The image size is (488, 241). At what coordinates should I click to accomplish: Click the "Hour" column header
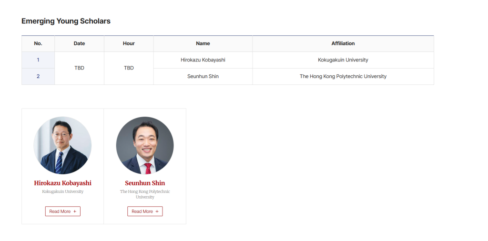[129, 43]
